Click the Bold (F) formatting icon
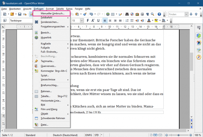Screen dimensions: 203x137 (87, 21)
